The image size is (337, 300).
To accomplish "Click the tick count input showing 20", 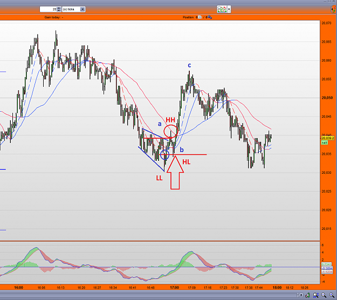I will coord(49,9).
